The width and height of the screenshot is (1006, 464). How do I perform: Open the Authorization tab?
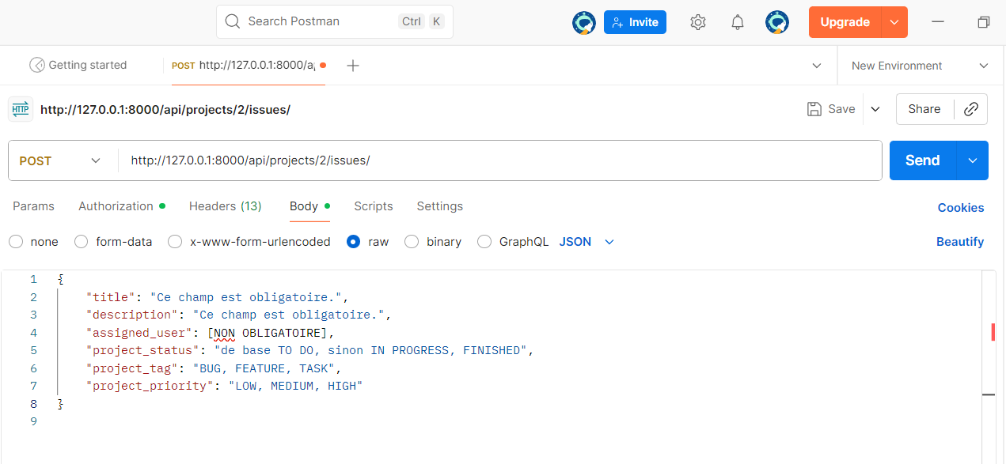point(116,206)
